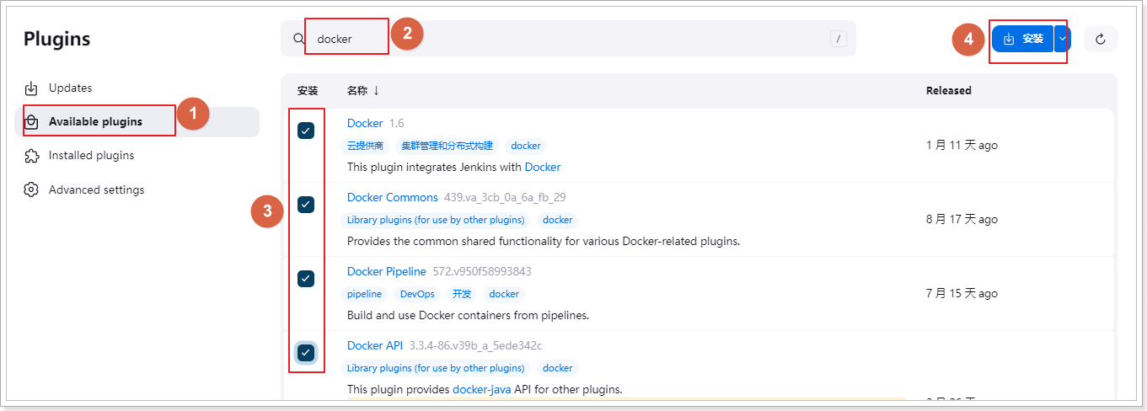Click the slash shortcut hint in search bar

pyautogui.click(x=838, y=39)
